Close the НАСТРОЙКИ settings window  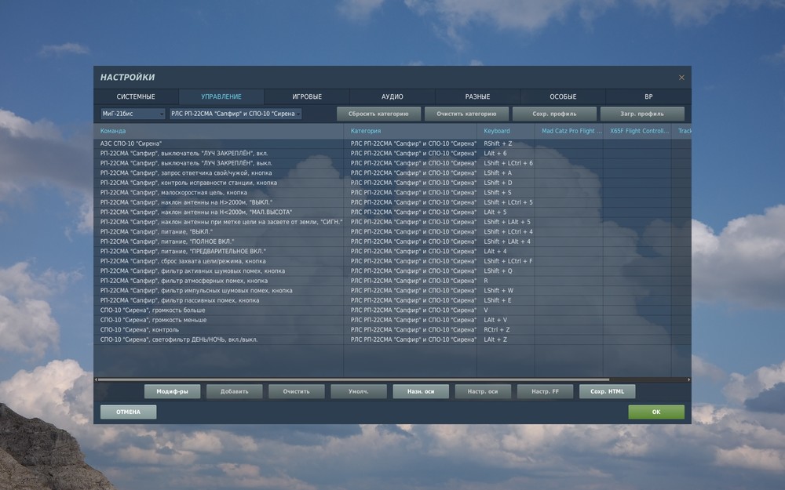tap(681, 78)
